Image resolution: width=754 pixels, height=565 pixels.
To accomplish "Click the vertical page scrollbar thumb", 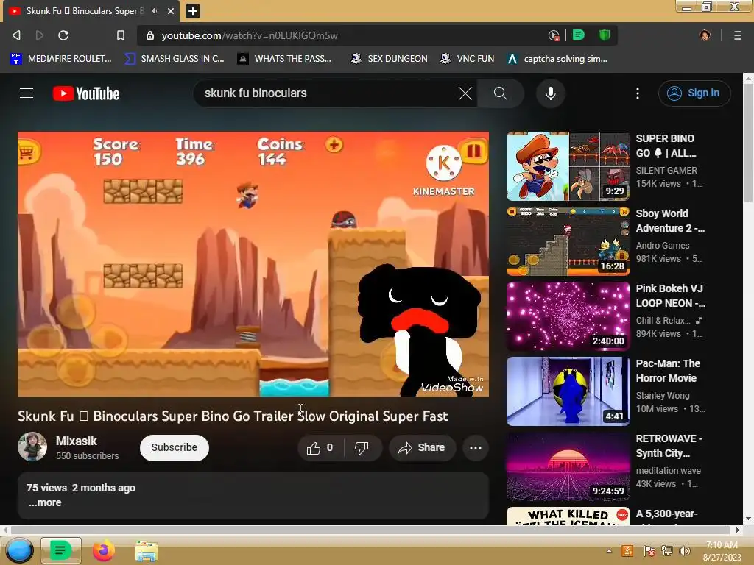I will pyautogui.click(x=748, y=143).
